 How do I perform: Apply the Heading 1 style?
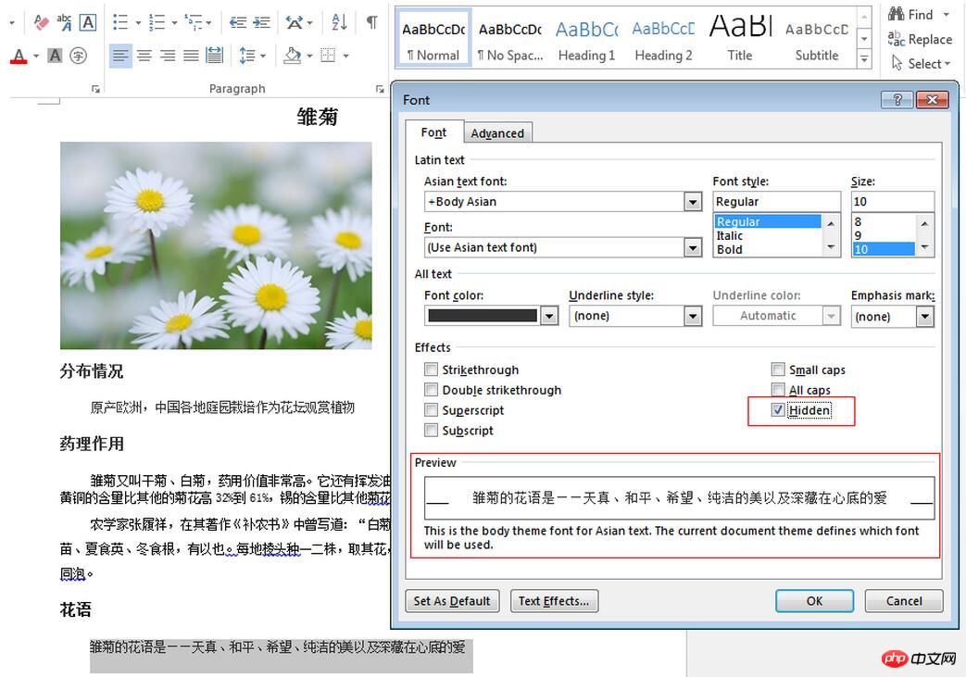[x=586, y=38]
